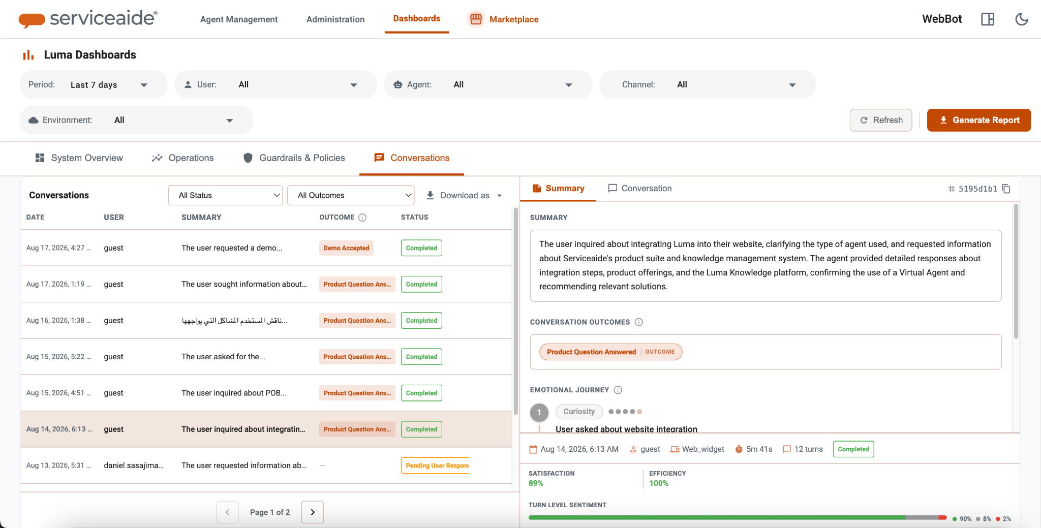Viewport: 1041px width, 528px height.
Task: Click the Download as arrow icon
Action: (430, 195)
